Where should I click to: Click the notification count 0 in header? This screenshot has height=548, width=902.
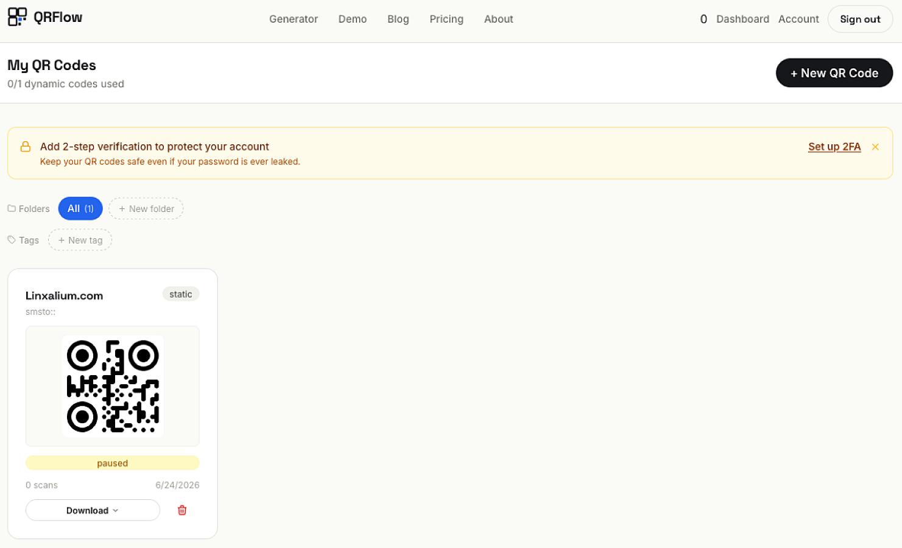[703, 19]
